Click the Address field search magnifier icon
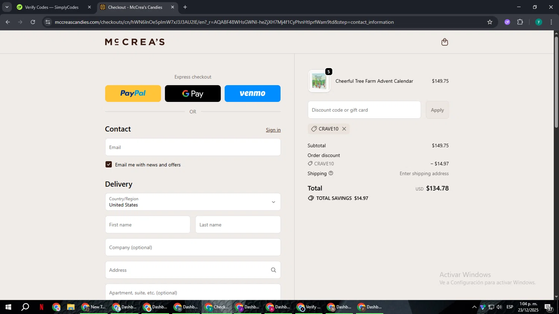The width and height of the screenshot is (559, 314). [x=274, y=270]
